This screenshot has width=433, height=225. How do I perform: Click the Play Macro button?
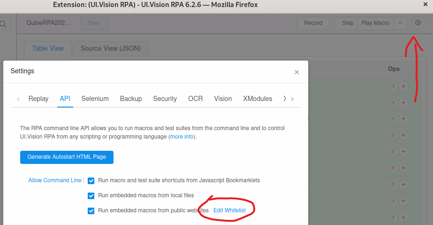click(x=375, y=23)
